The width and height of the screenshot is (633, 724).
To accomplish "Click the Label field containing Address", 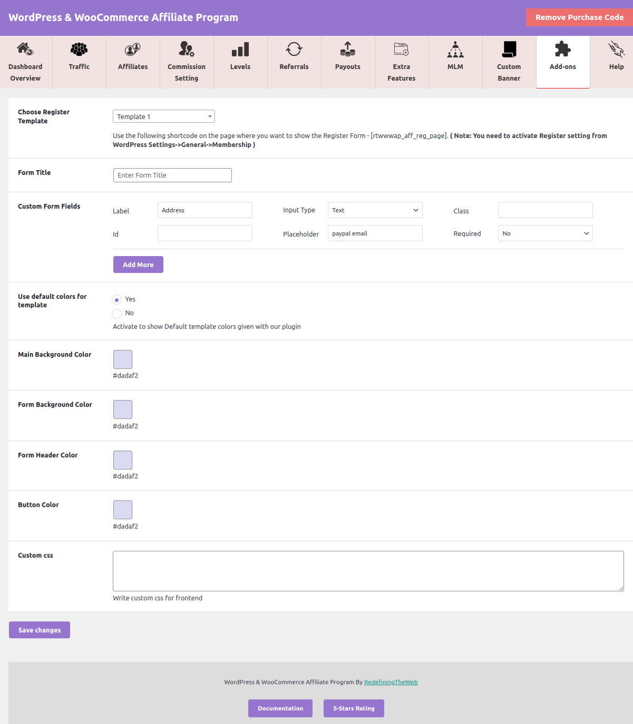I will 205,210.
